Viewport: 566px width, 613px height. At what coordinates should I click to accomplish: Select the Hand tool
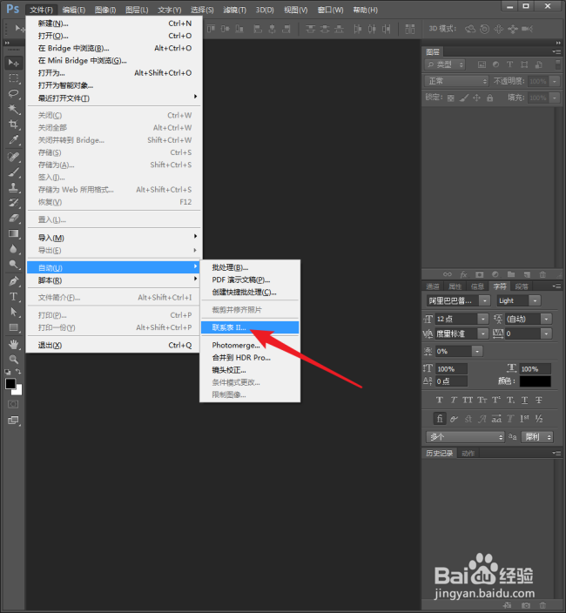coord(14,344)
